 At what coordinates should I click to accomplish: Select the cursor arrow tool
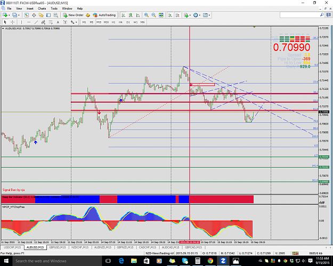pos(5,22)
